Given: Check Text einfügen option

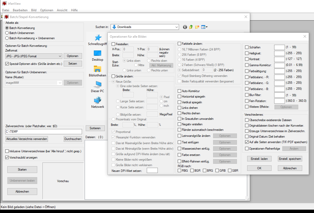Looking at the screenshot, I should (x=180, y=142).
